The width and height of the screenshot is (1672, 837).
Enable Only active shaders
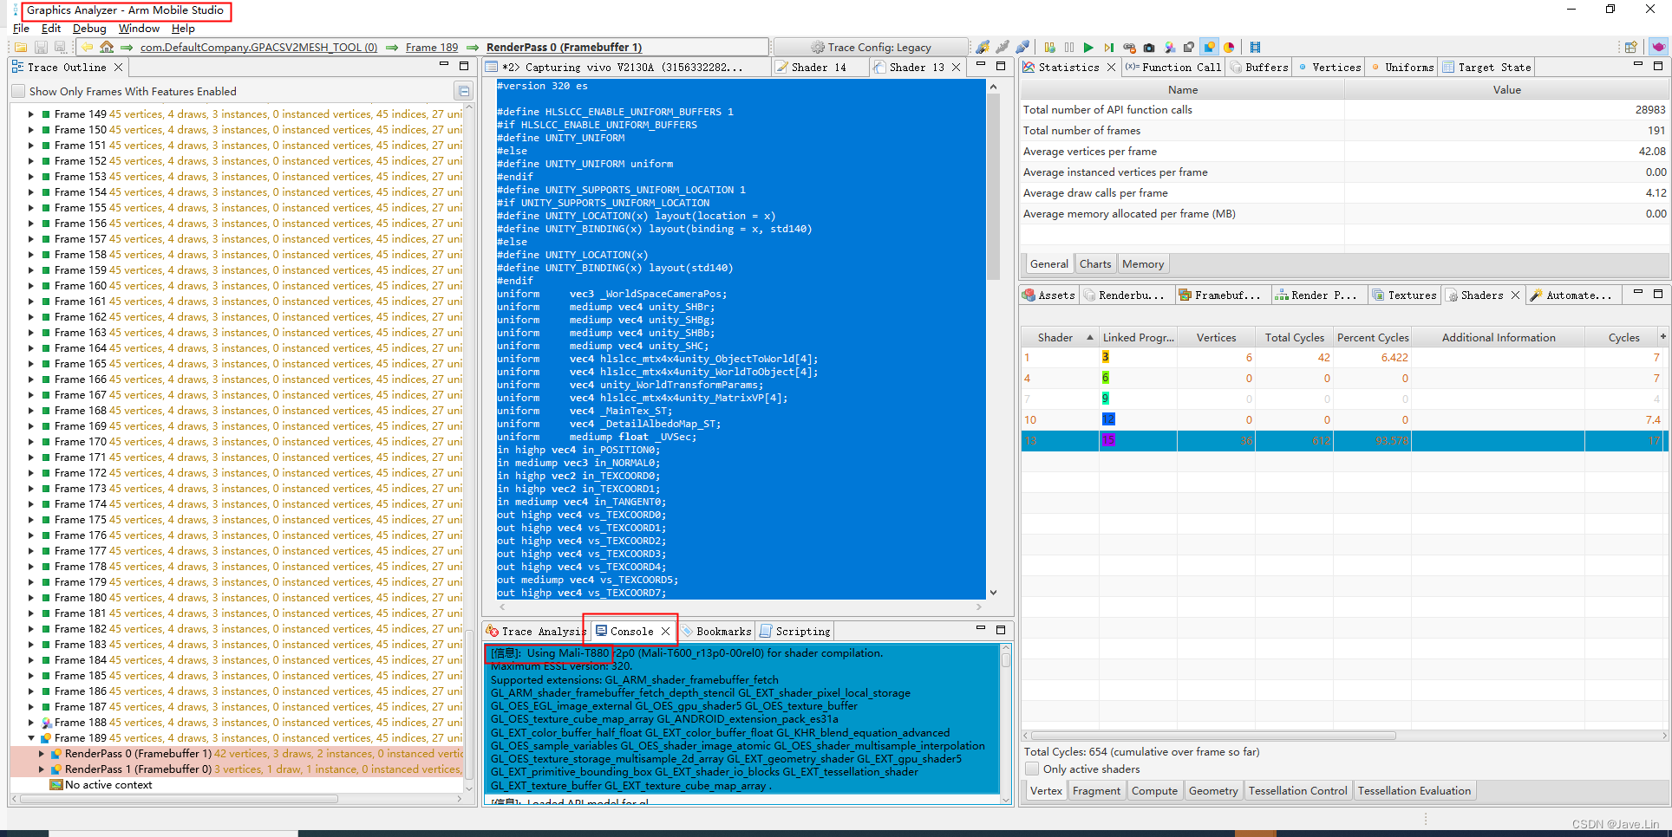(x=1032, y=769)
